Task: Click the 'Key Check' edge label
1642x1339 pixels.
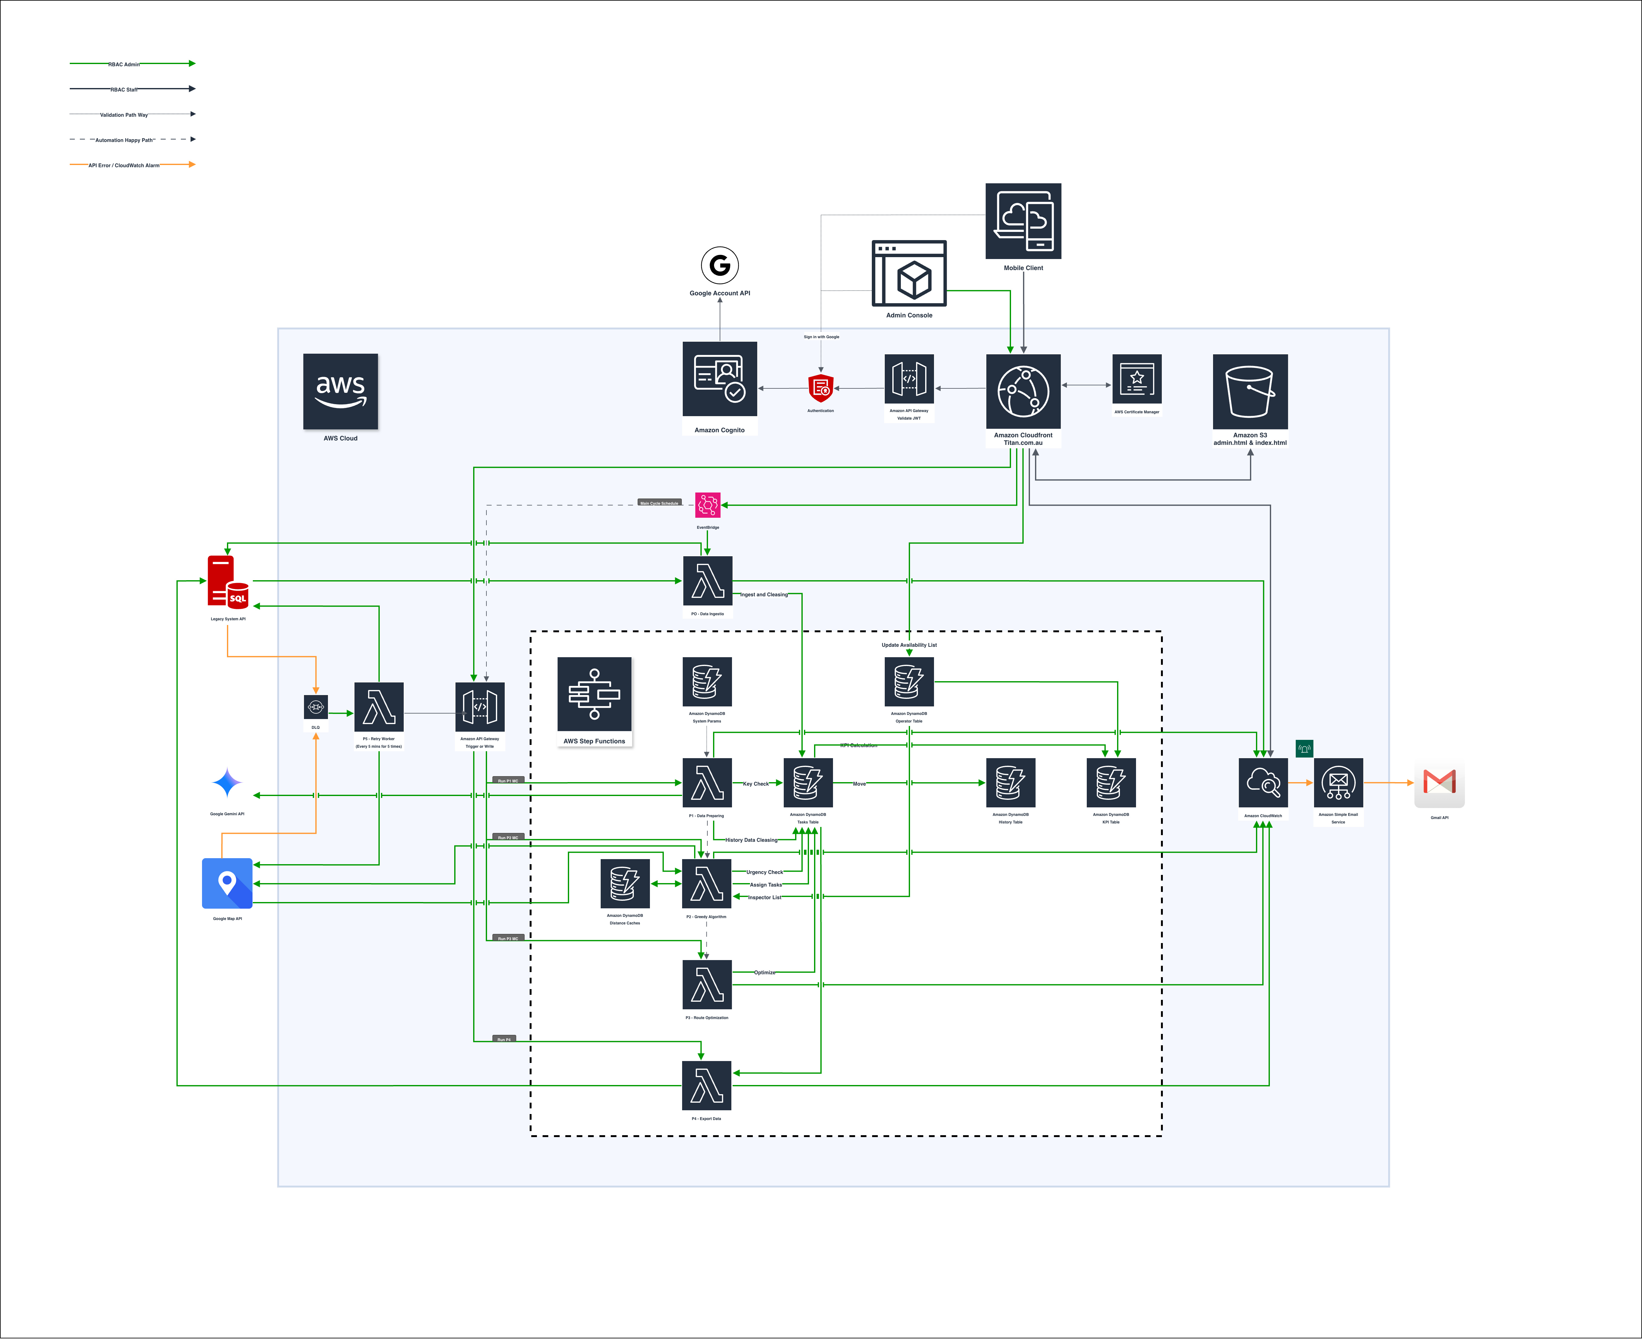Action: 755,784
